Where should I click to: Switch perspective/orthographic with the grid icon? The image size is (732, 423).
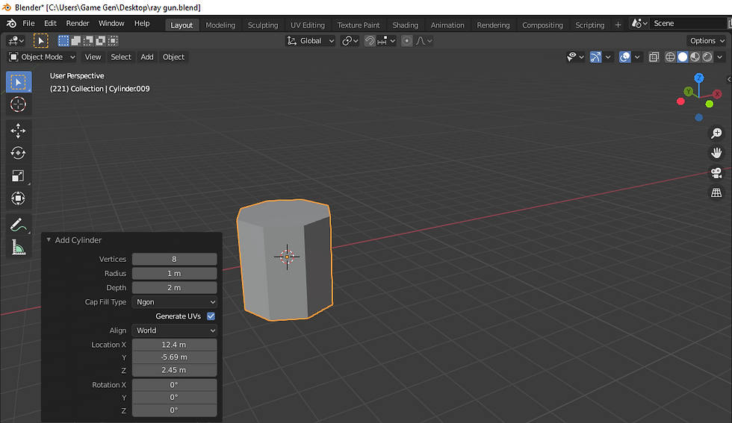(x=716, y=192)
